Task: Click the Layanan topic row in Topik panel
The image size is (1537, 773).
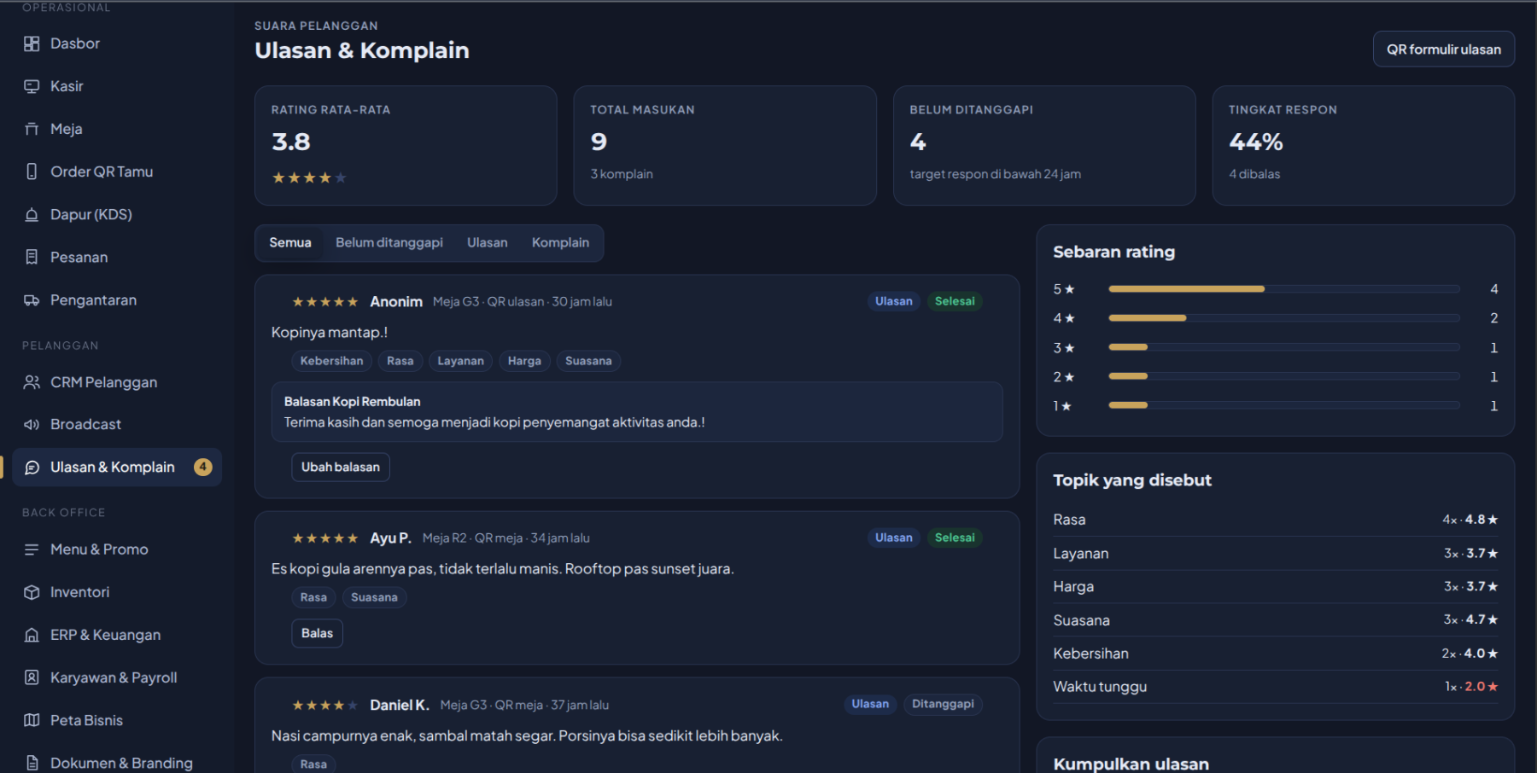Action: [x=1275, y=554]
